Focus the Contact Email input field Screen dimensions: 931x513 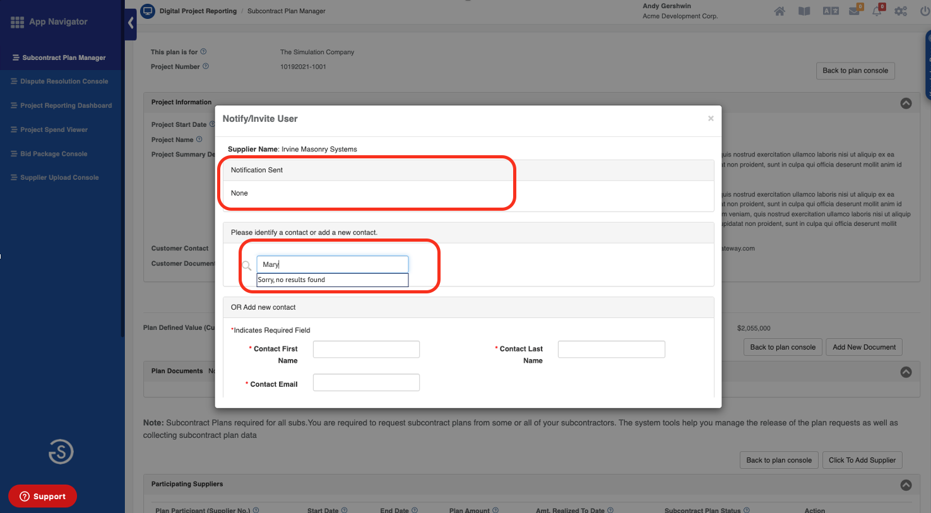coord(366,382)
